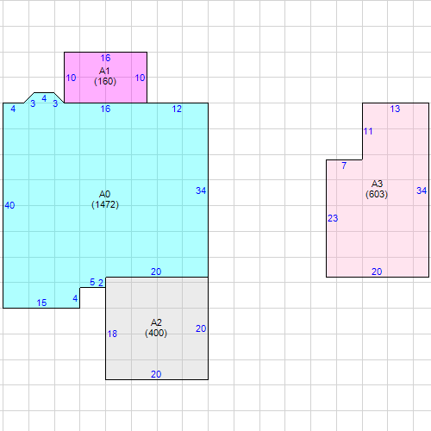
Task: Select the 23 dimension on A3's left side
Action: pyautogui.click(x=333, y=218)
